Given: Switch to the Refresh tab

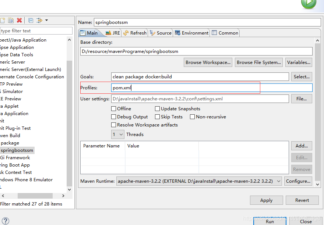Looking at the screenshot, I should tap(135, 33).
